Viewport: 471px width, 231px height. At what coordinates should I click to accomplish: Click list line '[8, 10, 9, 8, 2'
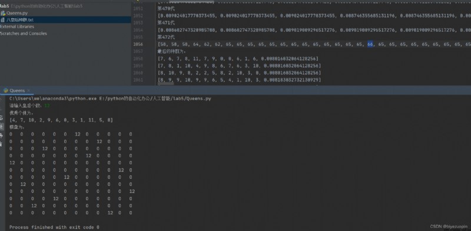(239, 73)
